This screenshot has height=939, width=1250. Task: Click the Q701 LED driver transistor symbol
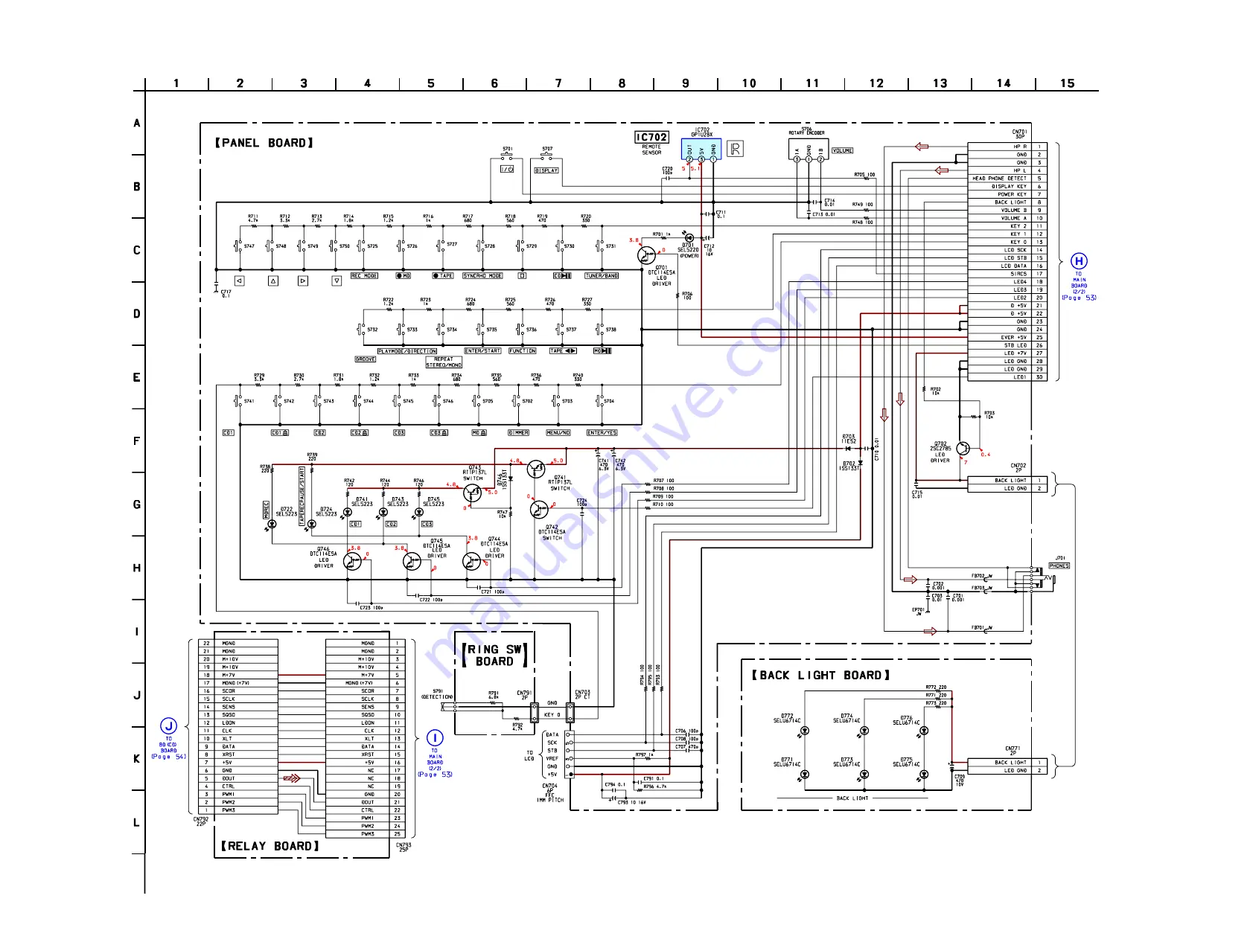coord(646,255)
